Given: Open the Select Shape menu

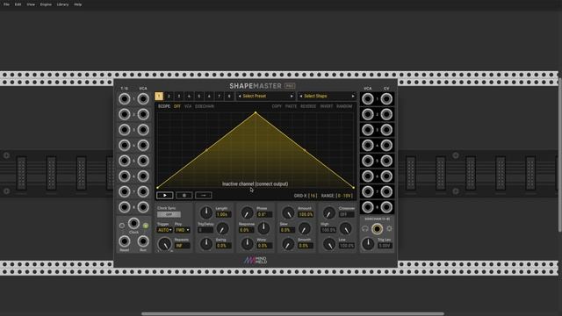Looking at the screenshot, I should (x=327, y=96).
